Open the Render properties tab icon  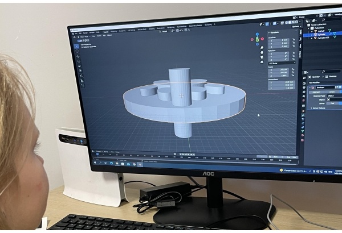click(304, 84)
